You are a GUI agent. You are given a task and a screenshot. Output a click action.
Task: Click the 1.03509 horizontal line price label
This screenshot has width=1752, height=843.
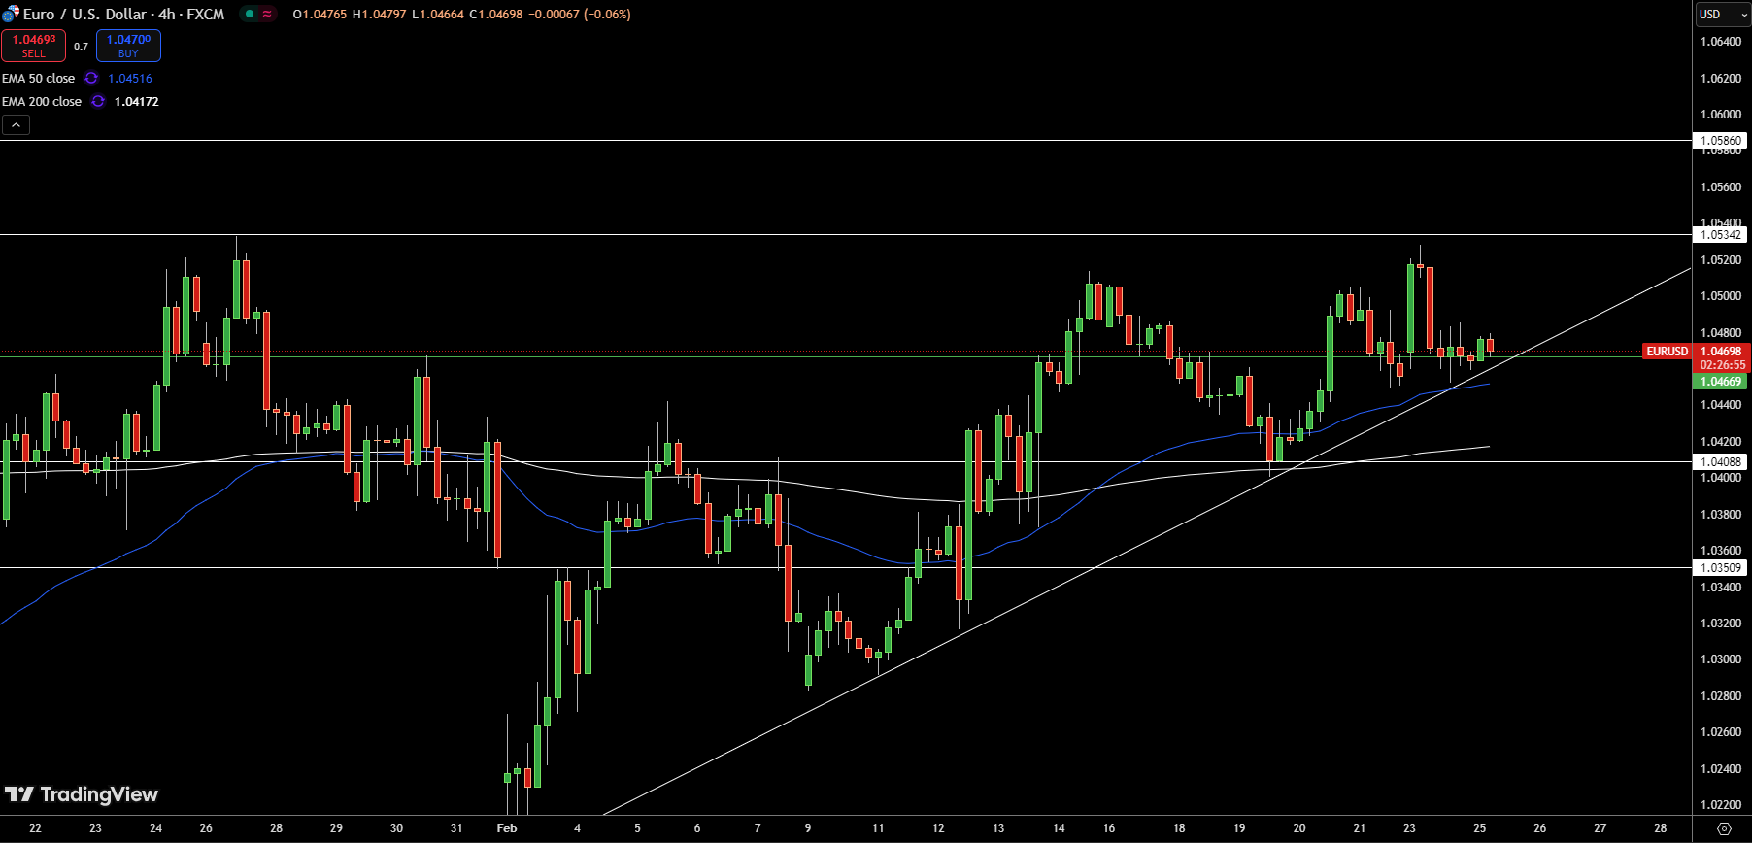point(1721,567)
